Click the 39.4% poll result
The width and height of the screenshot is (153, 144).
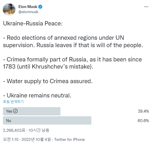click(143, 111)
